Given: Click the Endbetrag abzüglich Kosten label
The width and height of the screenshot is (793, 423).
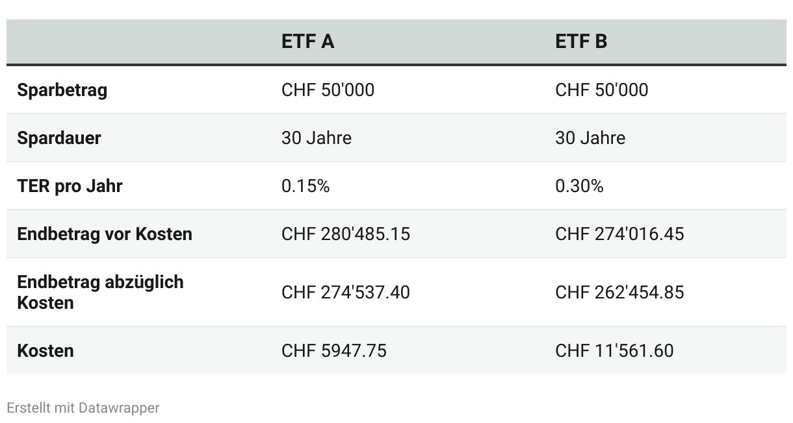Looking at the screenshot, I should tap(101, 293).
